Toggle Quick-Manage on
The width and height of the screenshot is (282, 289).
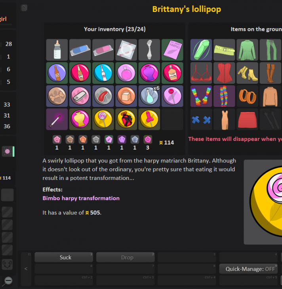250,269
